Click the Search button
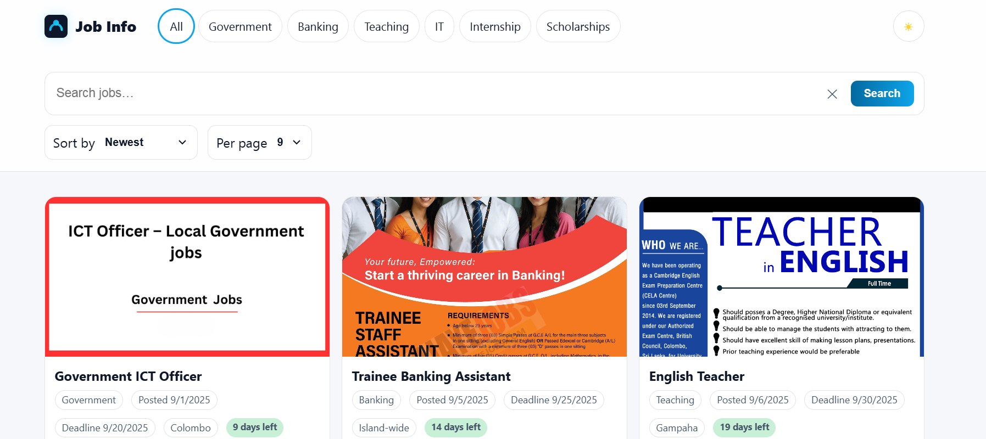 882,93
